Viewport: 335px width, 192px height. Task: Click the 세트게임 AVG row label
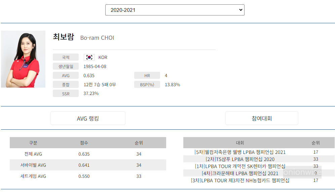tap(33, 176)
